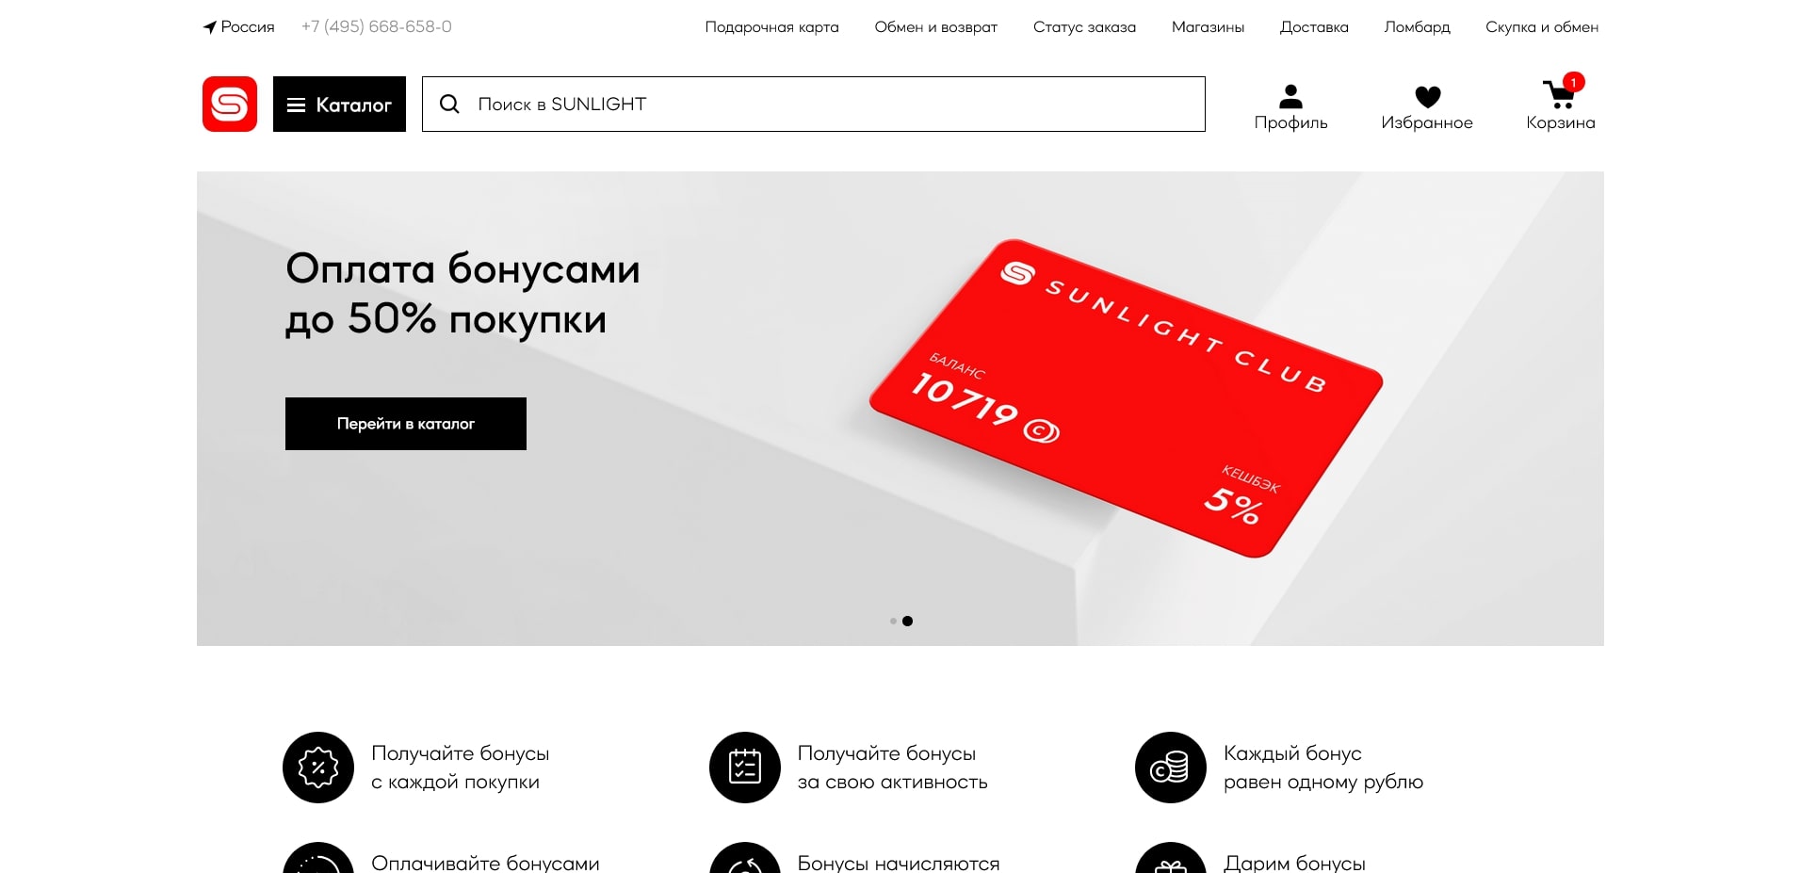
Task: Open the Подарочная карта menu item
Action: coord(771,27)
